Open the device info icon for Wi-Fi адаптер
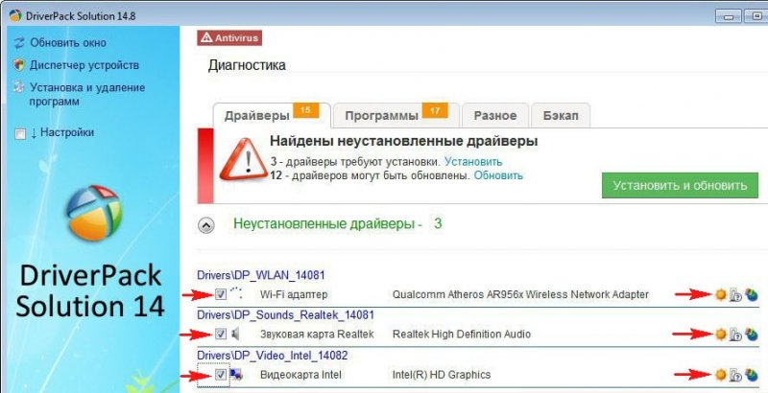 [x=735, y=295]
